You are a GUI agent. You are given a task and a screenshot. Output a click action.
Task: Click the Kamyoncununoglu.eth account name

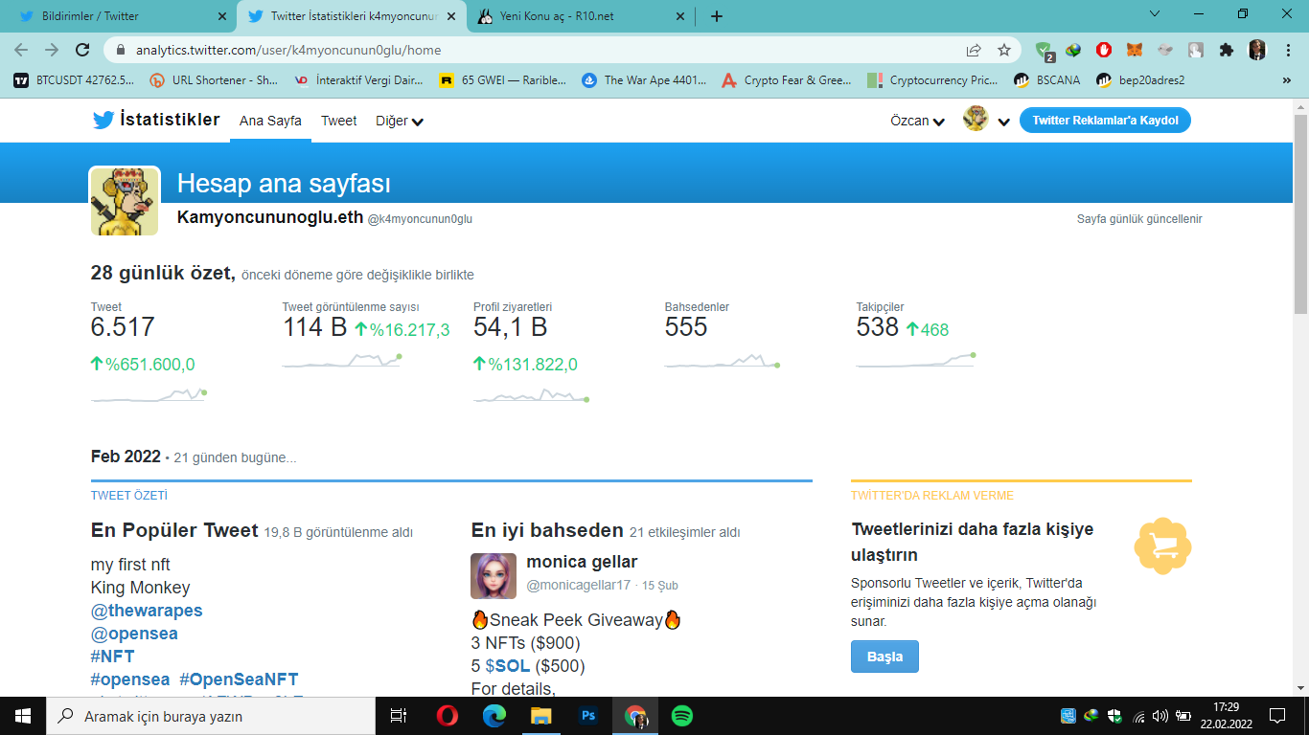tap(270, 217)
